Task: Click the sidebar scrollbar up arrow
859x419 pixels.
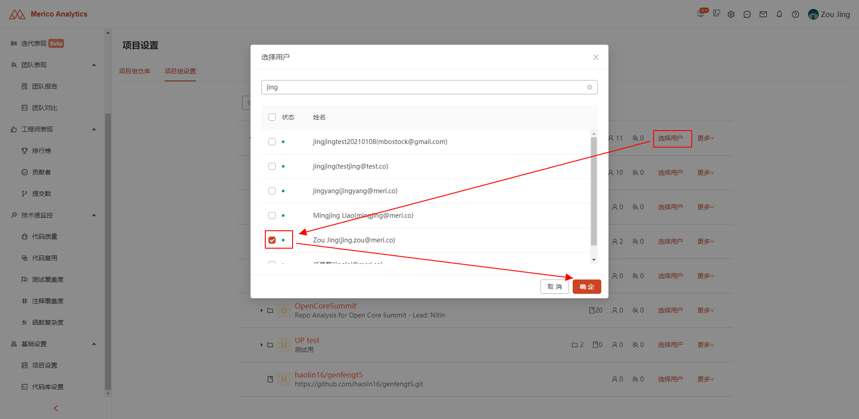Action: pyautogui.click(x=108, y=33)
